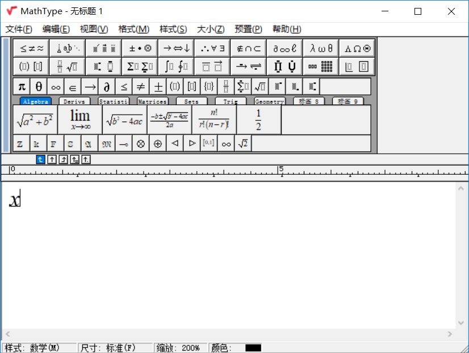Switch to the Matrices tab
Viewport: 469px width, 353px height.
coord(152,101)
